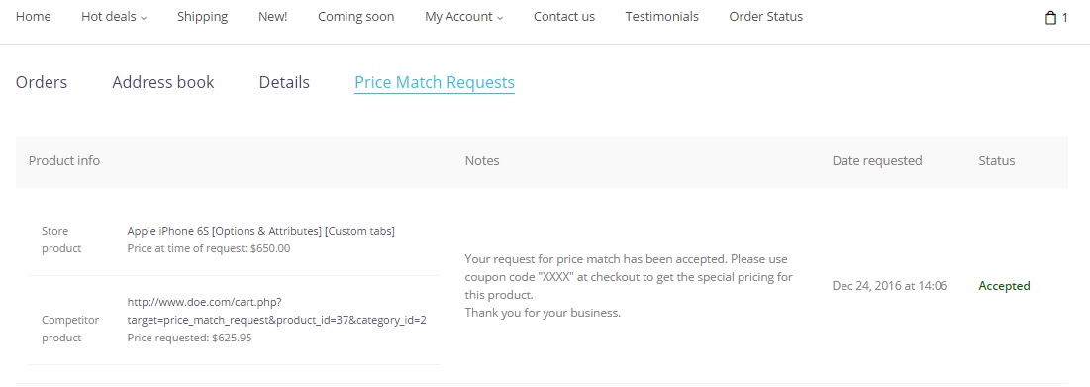Image resolution: width=1090 pixels, height=387 pixels.
Task: Click the Accepted status label
Action: pyautogui.click(x=1004, y=286)
